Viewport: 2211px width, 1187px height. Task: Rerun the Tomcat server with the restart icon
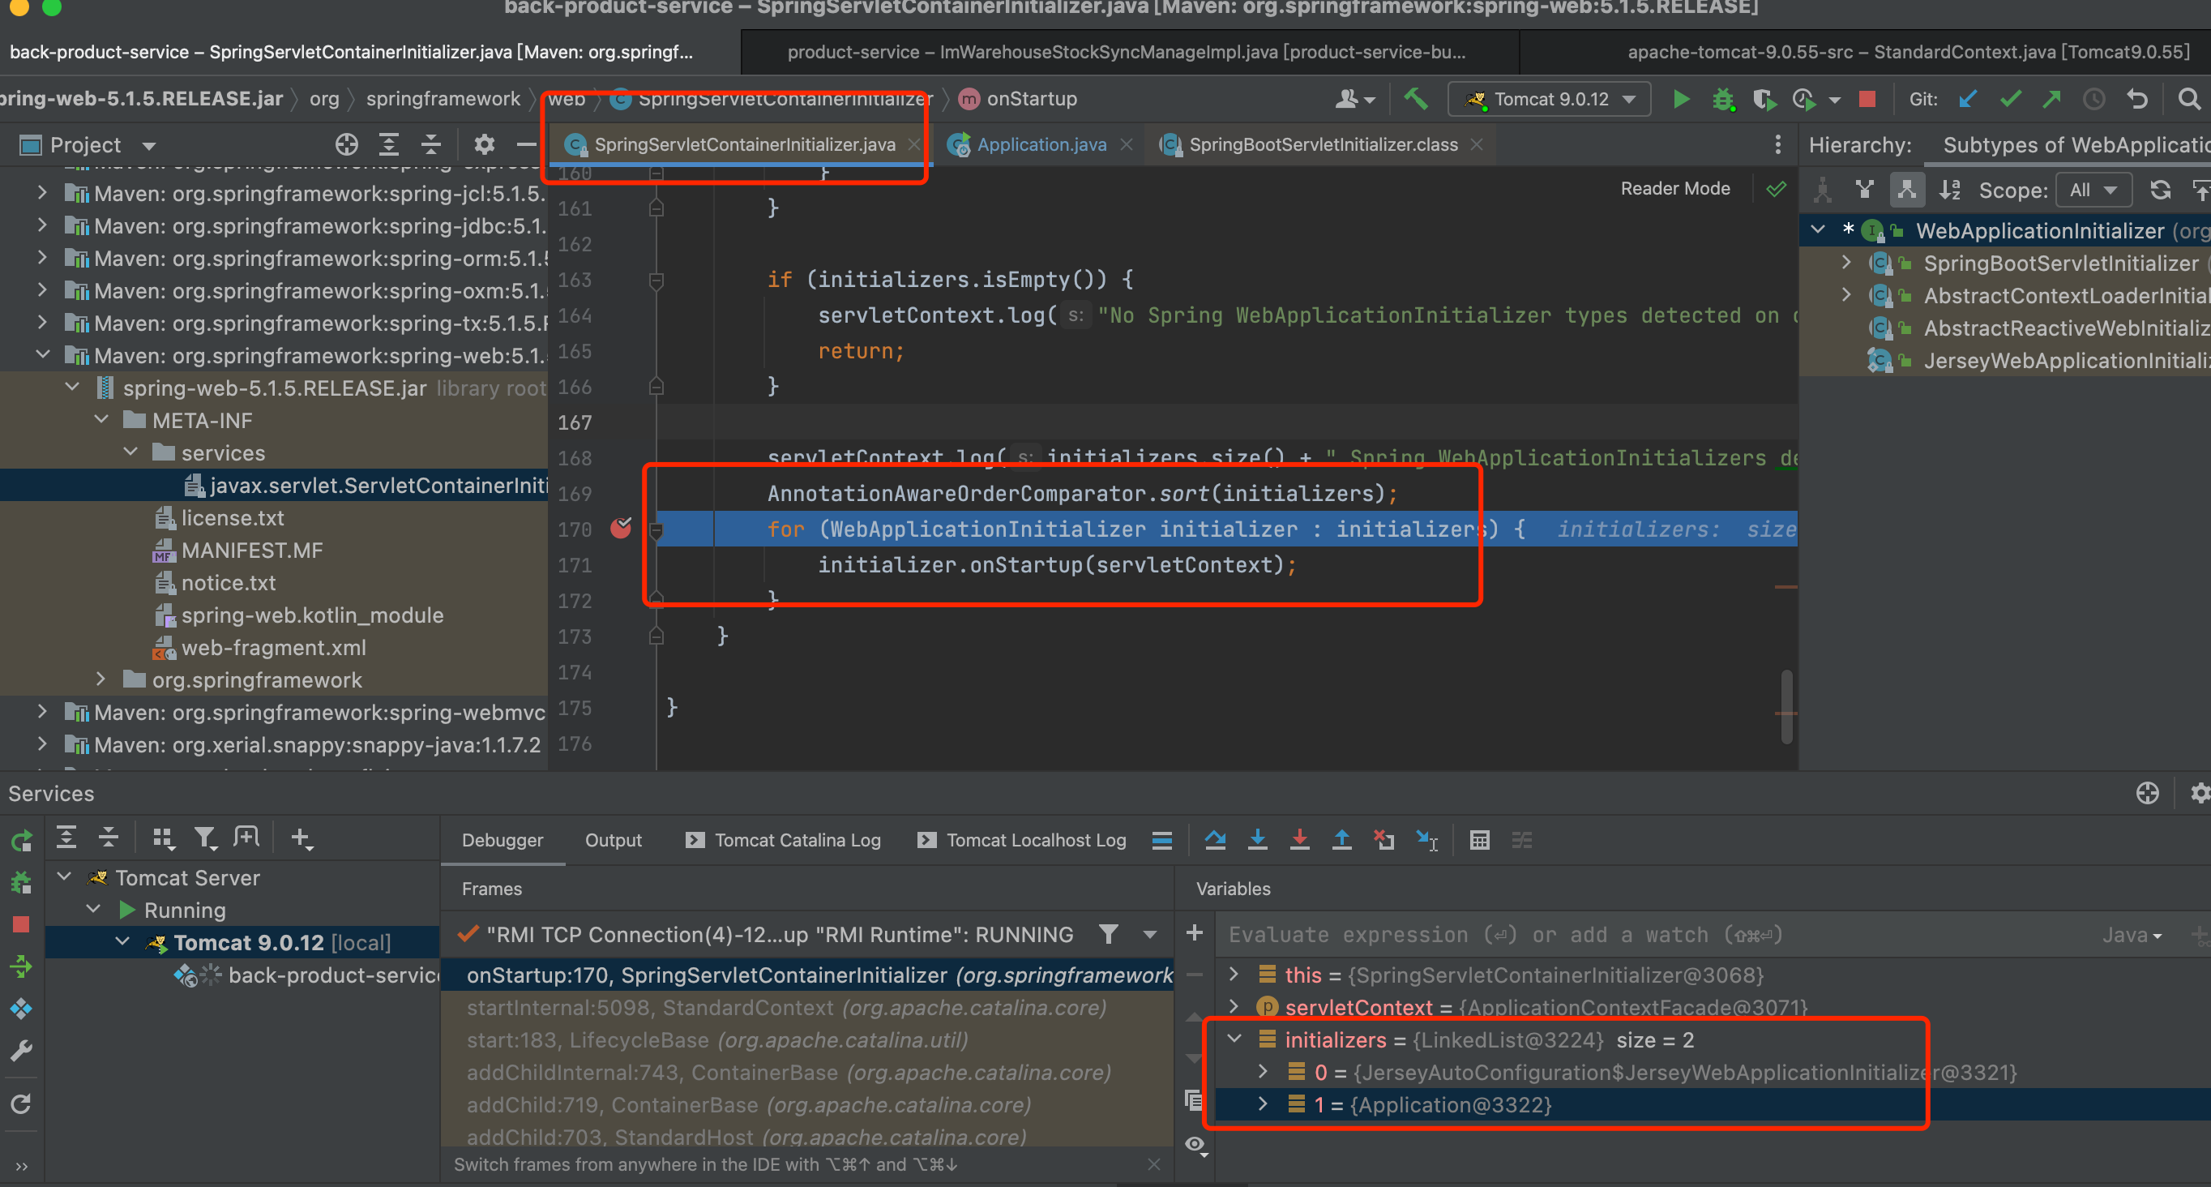(21, 840)
